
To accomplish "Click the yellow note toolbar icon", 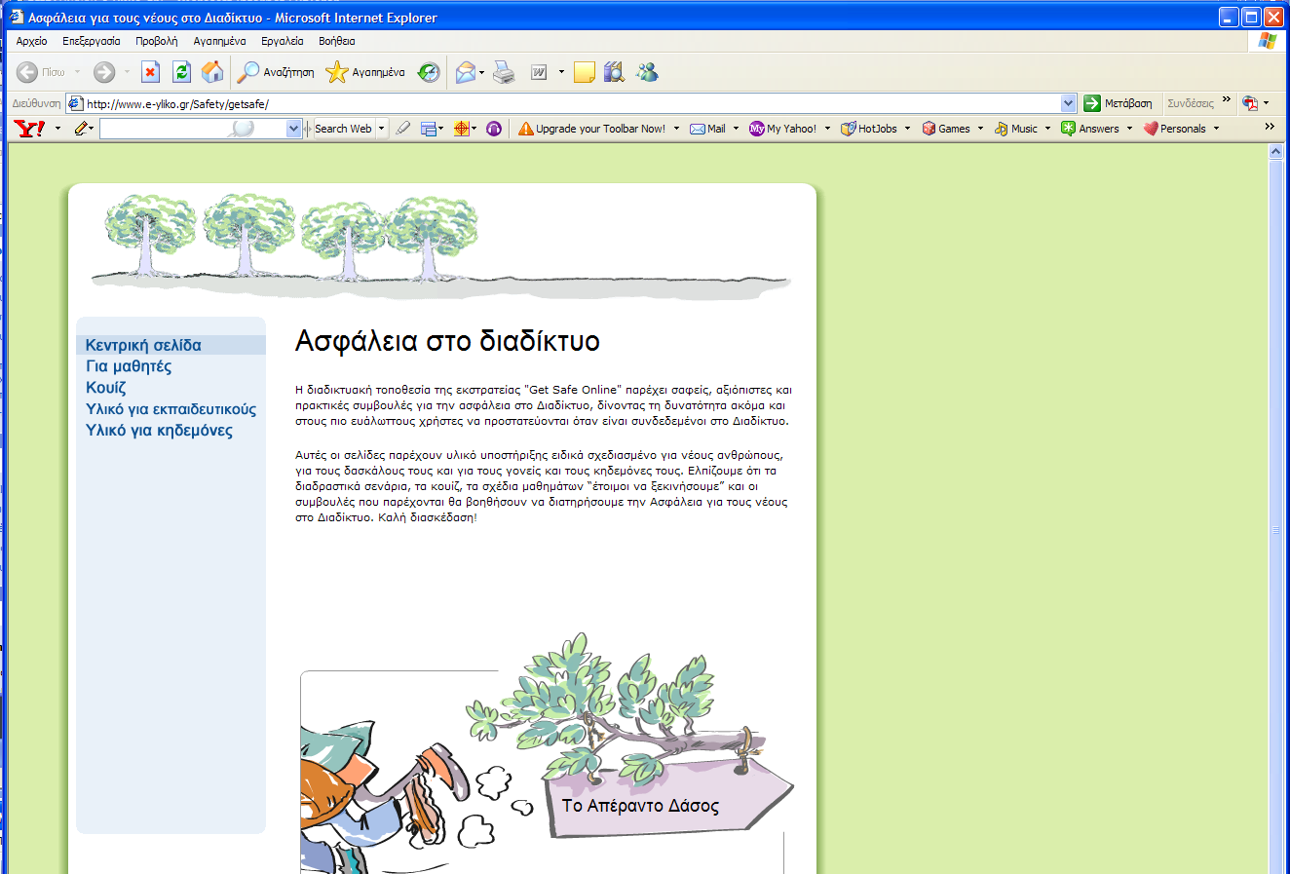I will click(585, 72).
